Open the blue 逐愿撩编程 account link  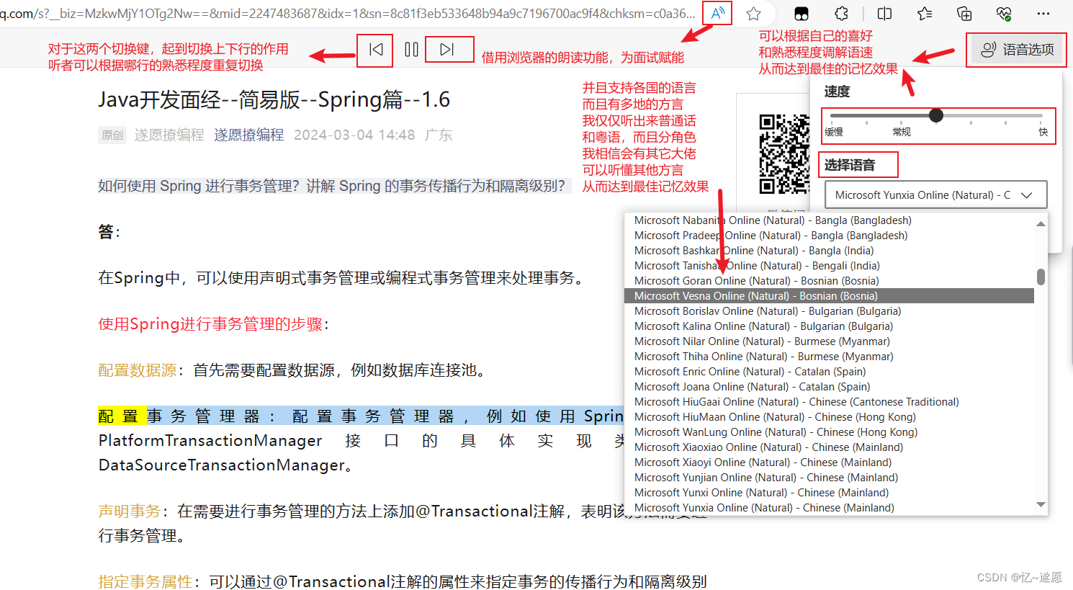coord(248,135)
